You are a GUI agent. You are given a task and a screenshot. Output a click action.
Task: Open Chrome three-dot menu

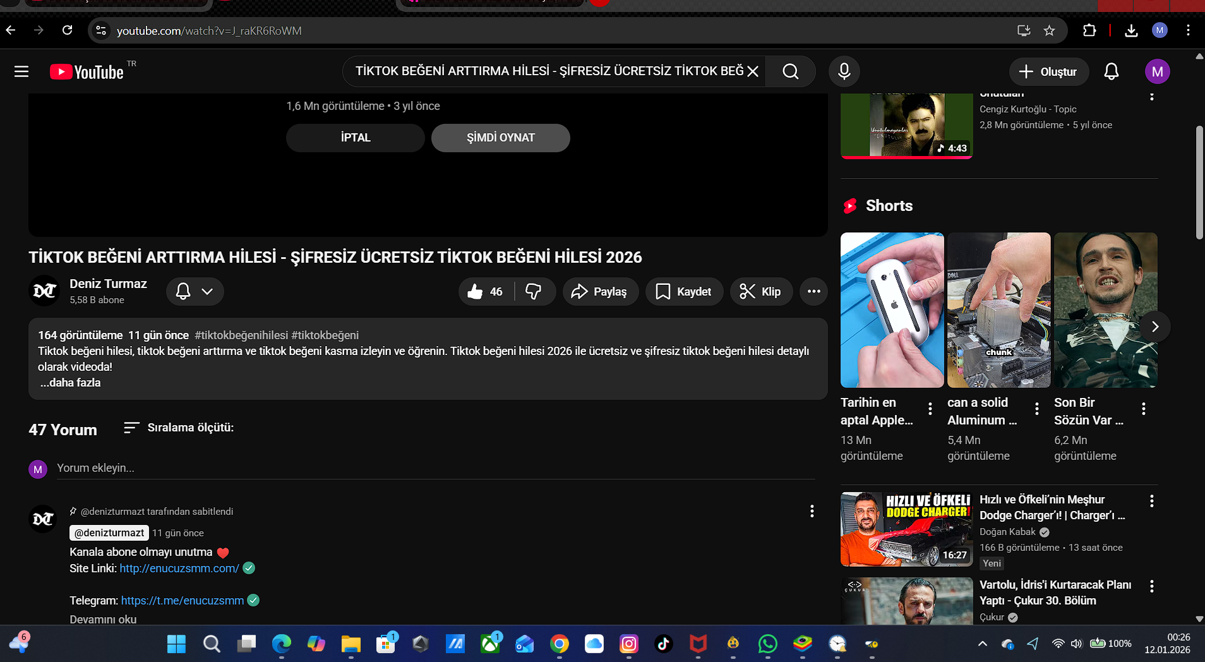(x=1188, y=30)
